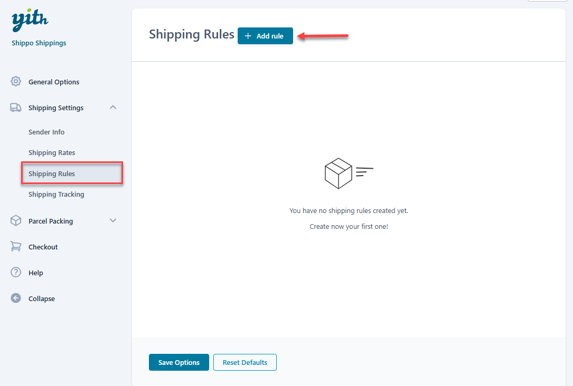Reset Defaults for shipping settings
Screen dimensions: 573x386
pyautogui.click(x=245, y=362)
